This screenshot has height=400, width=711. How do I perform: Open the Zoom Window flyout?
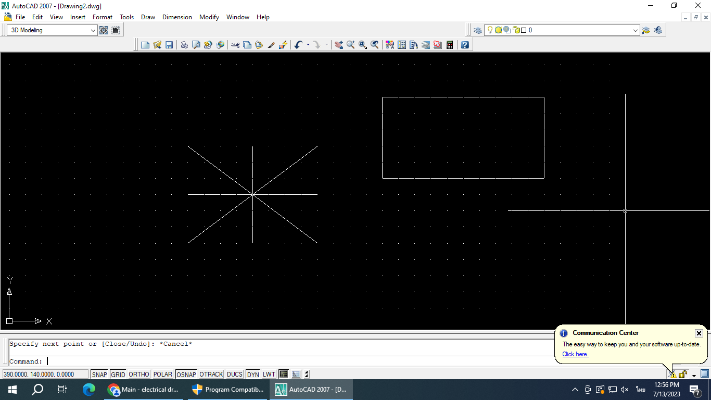coord(363,45)
